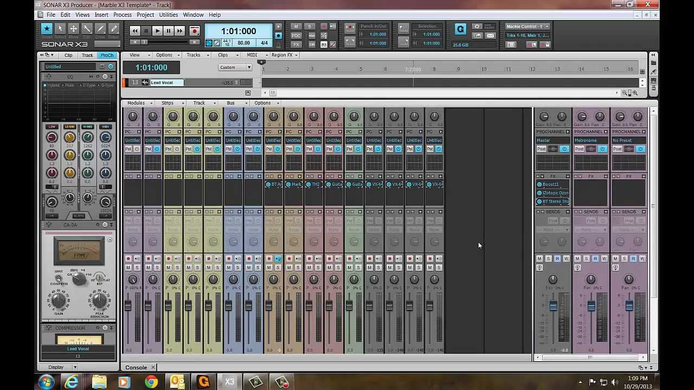Screen dimensions: 694x390
Task: Open console Strips dropdown
Action: pos(170,103)
